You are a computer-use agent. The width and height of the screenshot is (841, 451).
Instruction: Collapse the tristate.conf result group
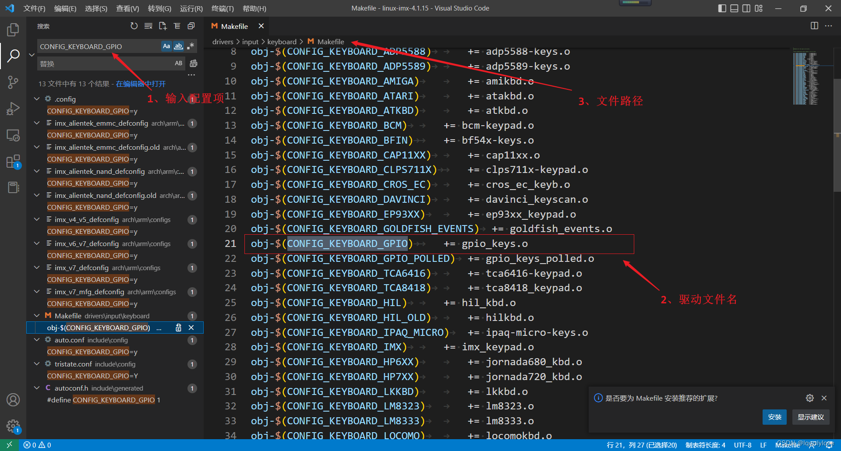pyautogui.click(x=37, y=364)
